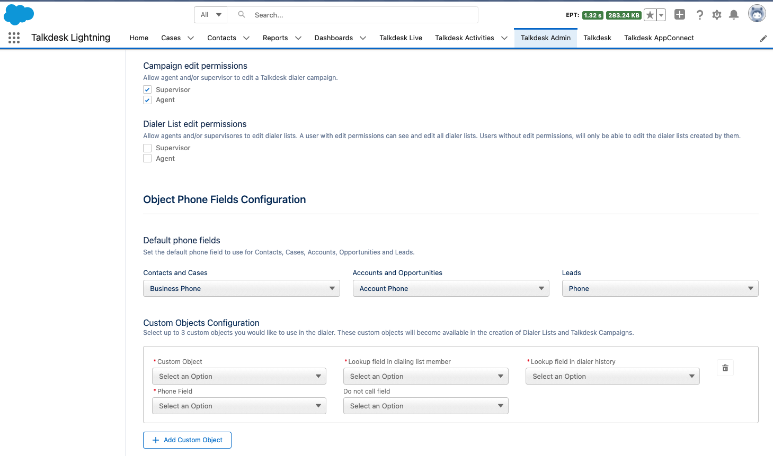Screen dimensions: 773x456
Task: Uncheck Supervisor under Campaign edit permissions
Action: tap(147, 89)
